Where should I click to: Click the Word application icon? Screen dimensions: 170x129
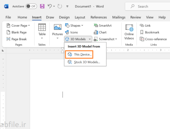pyautogui.click(x=6, y=6)
